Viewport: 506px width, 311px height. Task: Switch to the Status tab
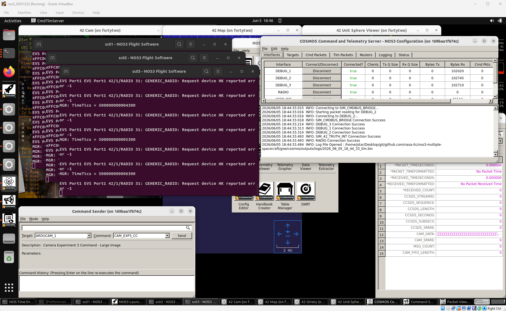point(404,55)
